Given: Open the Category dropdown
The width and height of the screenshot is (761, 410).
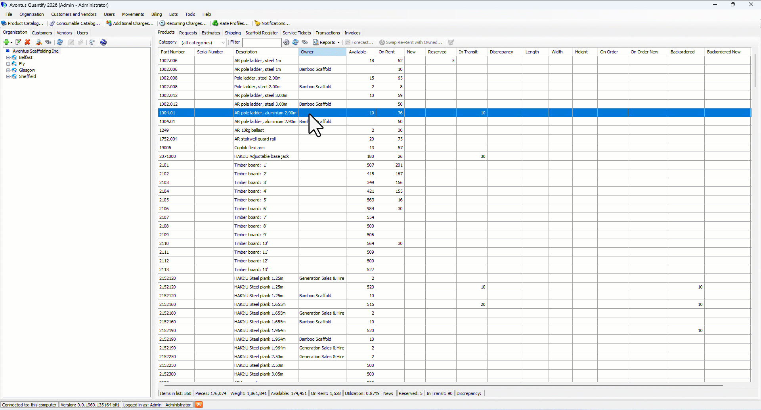Looking at the screenshot, I should tap(203, 42).
